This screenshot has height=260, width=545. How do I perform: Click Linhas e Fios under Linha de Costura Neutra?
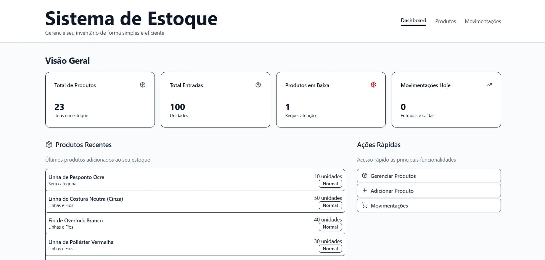61,205
